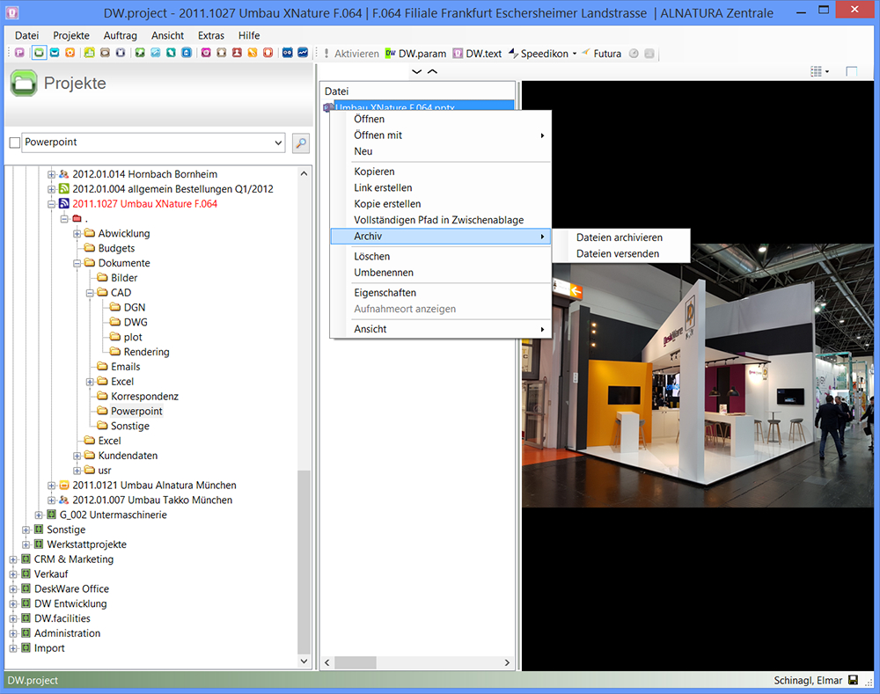Click the highlighted green Projekte toolbar icon
Viewport: 880px width, 694px height.
point(40,53)
